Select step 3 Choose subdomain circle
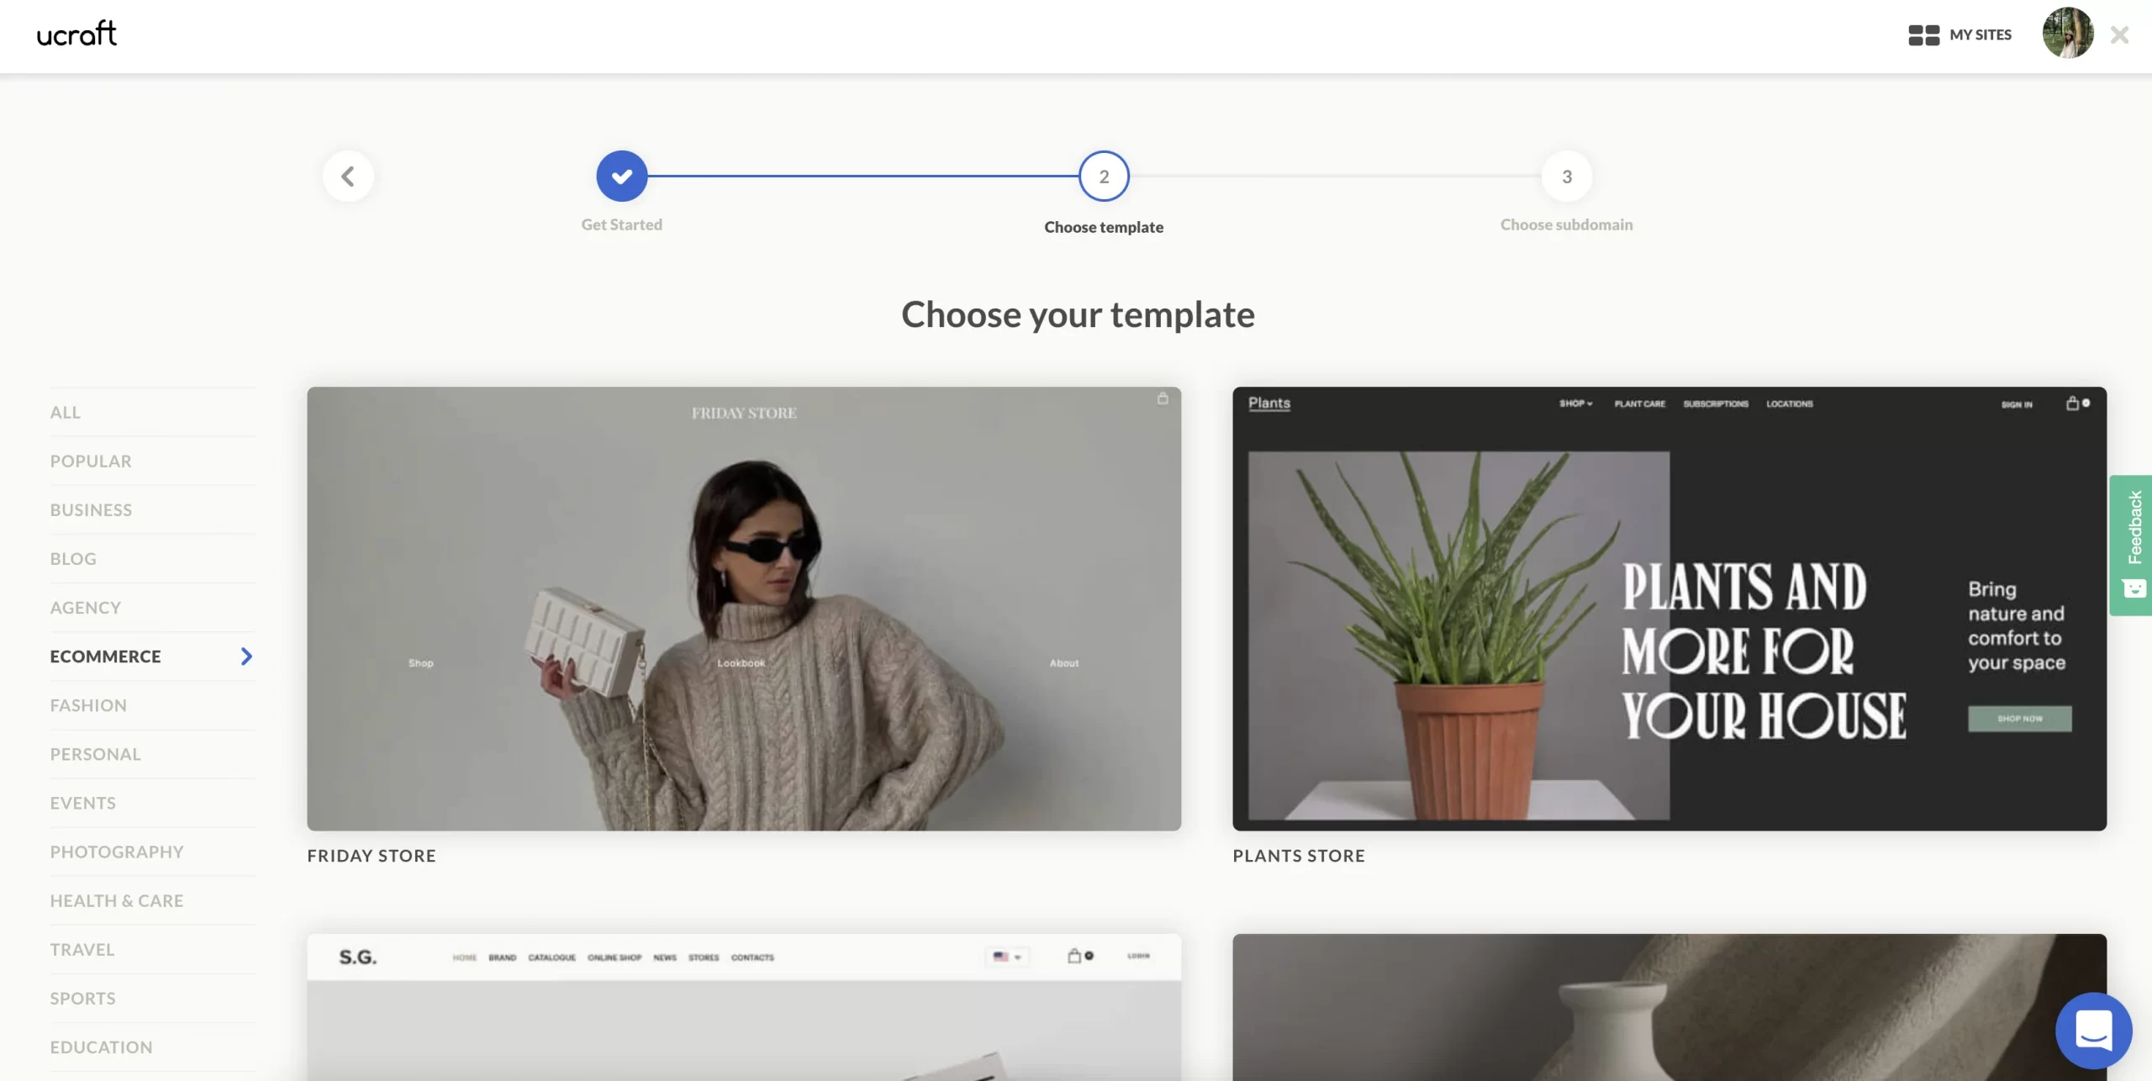 pos(1566,177)
